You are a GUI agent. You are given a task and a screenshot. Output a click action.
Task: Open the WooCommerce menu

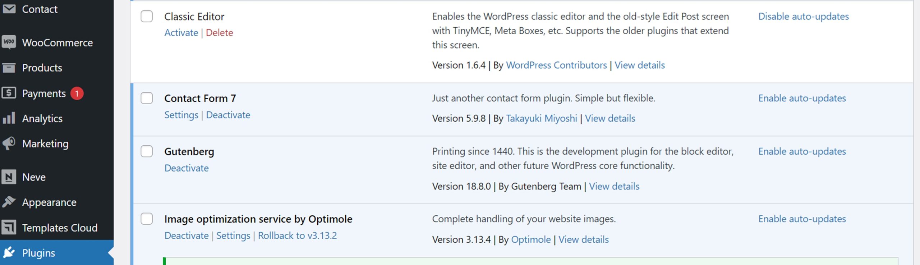click(x=57, y=42)
